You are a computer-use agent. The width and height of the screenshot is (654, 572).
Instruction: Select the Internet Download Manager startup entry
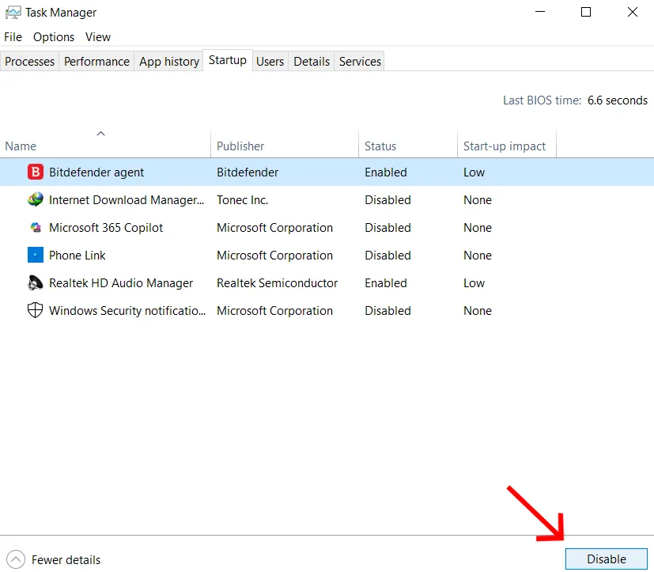point(127,199)
